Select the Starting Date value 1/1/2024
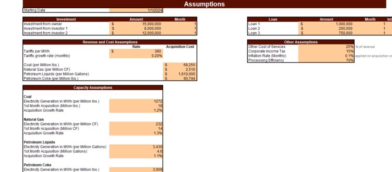Screen dimensions: 392x172 pos(136,10)
